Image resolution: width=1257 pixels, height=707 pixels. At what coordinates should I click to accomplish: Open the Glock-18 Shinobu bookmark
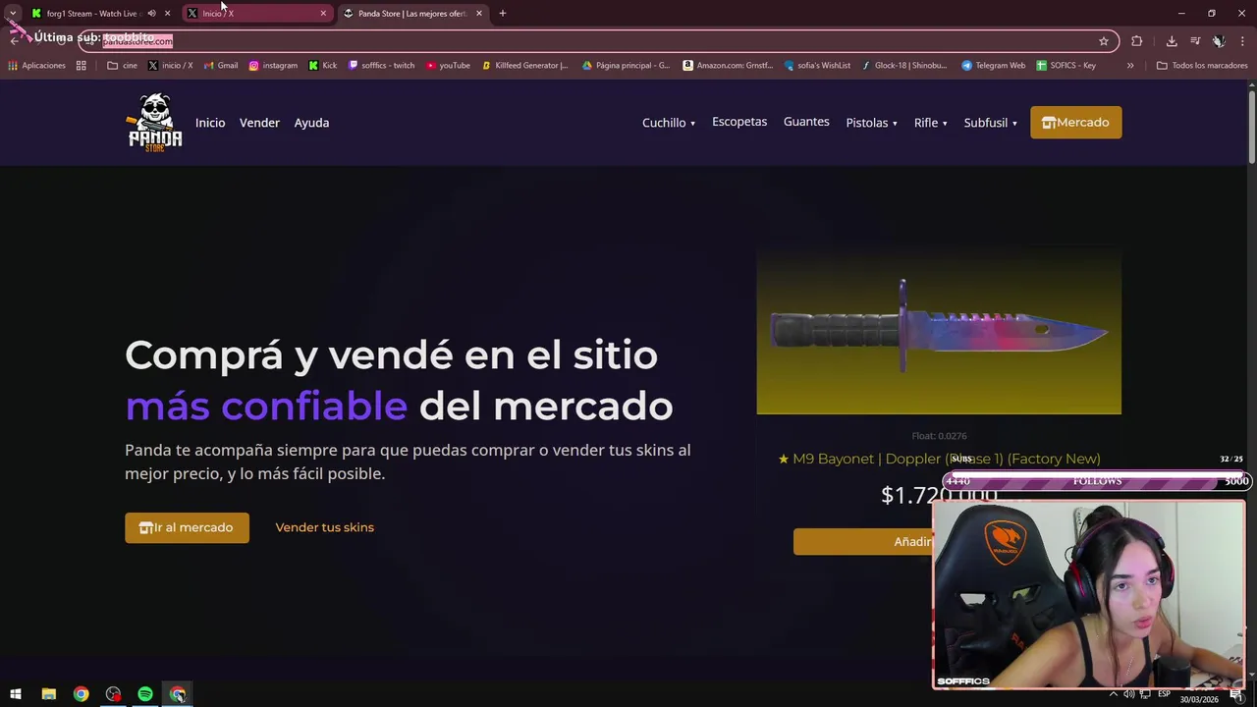[904, 66]
